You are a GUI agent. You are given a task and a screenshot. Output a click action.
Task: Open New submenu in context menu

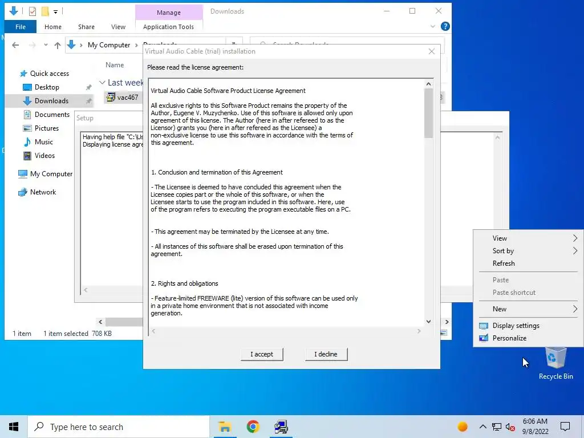click(x=528, y=309)
